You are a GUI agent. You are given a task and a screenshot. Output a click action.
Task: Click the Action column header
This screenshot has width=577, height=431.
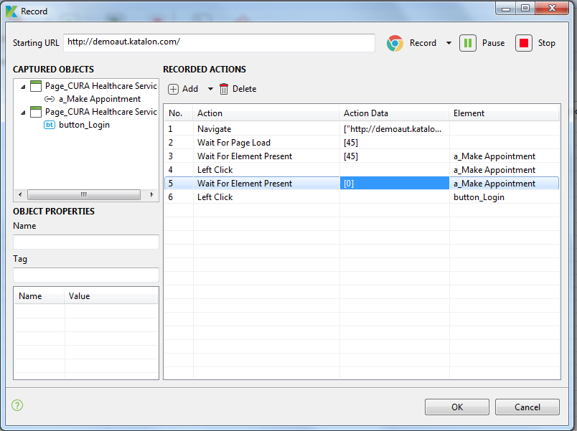point(266,113)
